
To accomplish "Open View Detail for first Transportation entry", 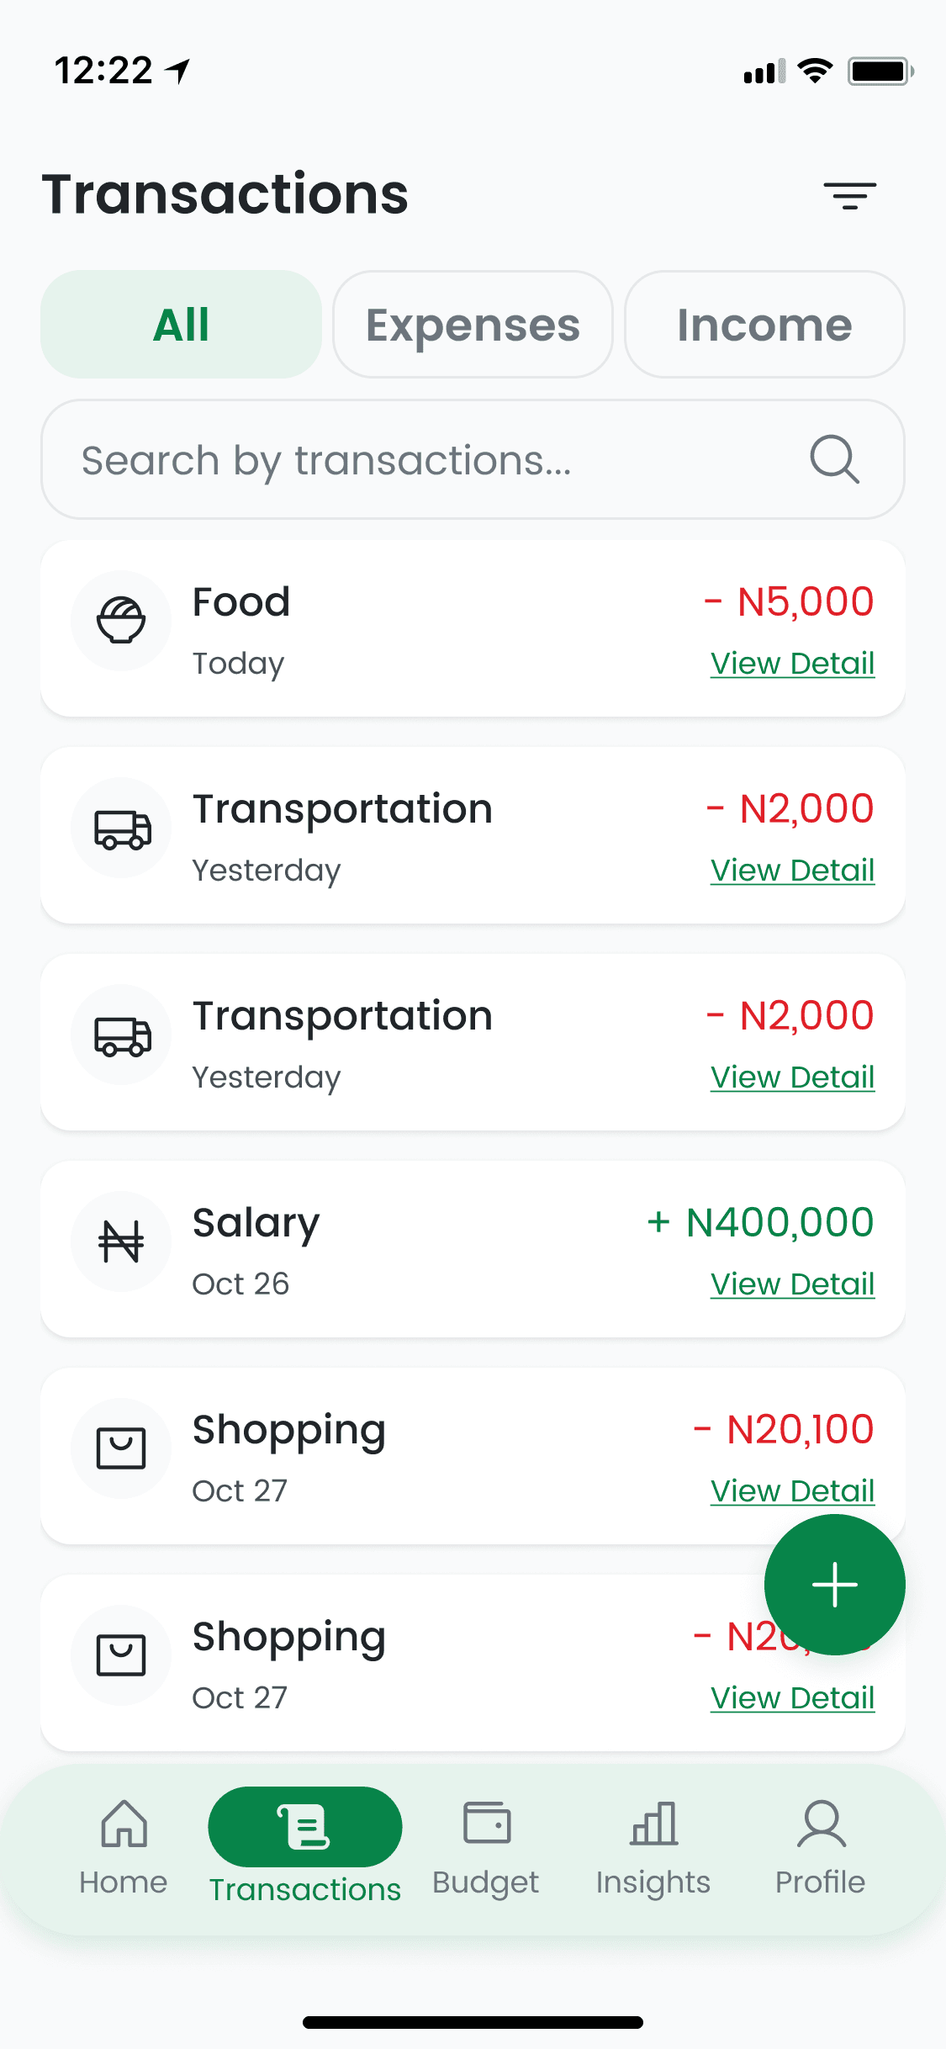I will (x=792, y=871).
